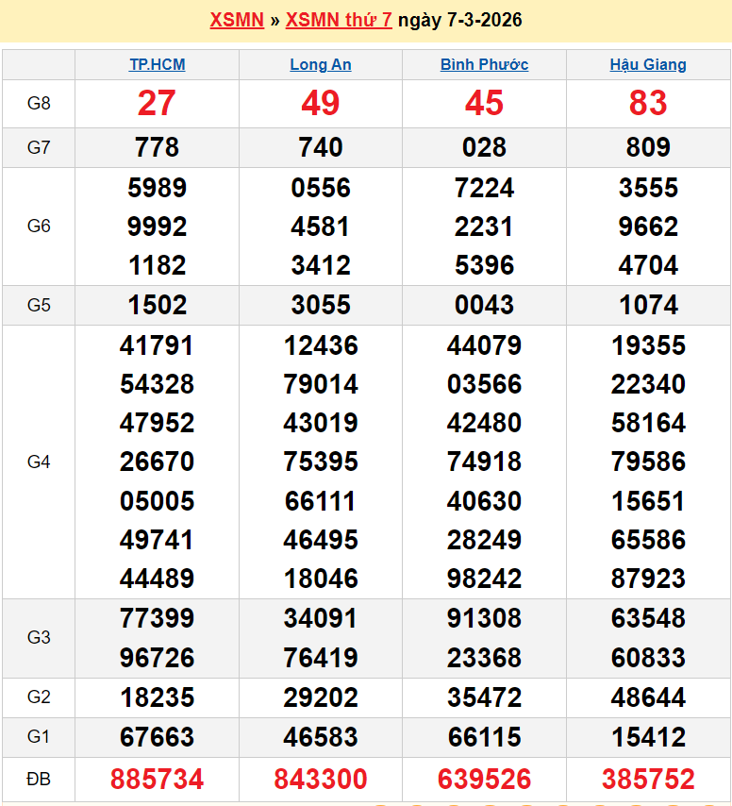The width and height of the screenshot is (732, 806).
Task: Open the TP.HCM province link
Action: [157, 64]
